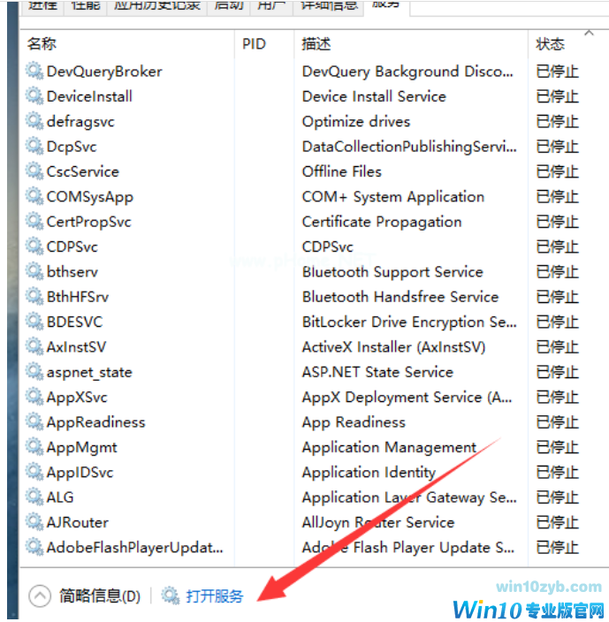Click Bluetooth Handsfree Service description
Image resolution: width=609 pixels, height=622 pixels.
(x=400, y=297)
